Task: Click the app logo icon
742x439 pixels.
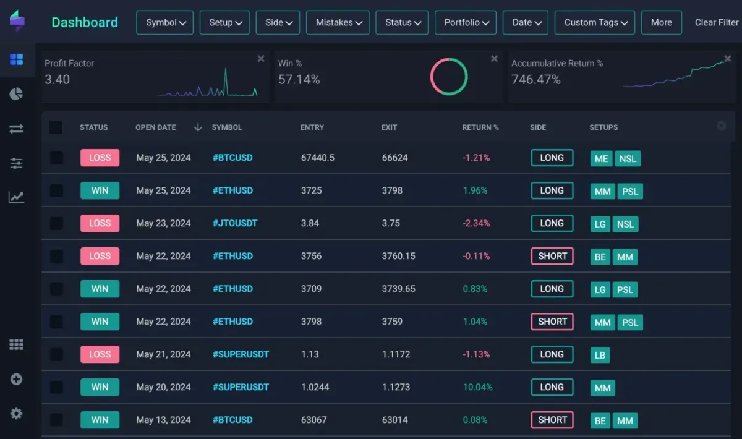Action: tap(17, 20)
